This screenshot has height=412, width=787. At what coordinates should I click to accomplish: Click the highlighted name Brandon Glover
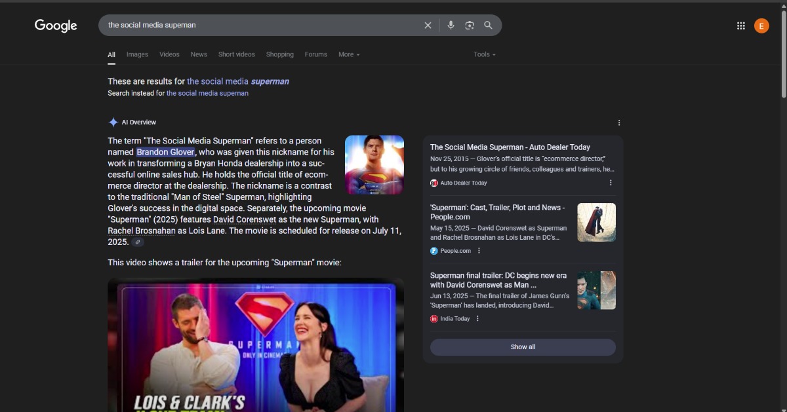166,152
